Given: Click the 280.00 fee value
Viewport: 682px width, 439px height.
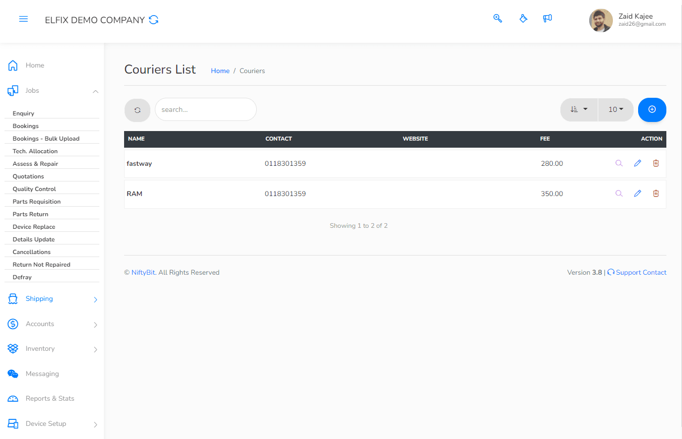Looking at the screenshot, I should [552, 163].
